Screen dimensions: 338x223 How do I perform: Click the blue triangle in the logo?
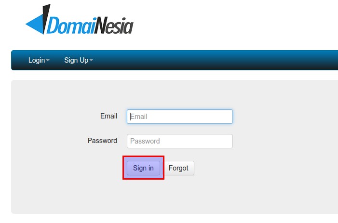coord(35,24)
